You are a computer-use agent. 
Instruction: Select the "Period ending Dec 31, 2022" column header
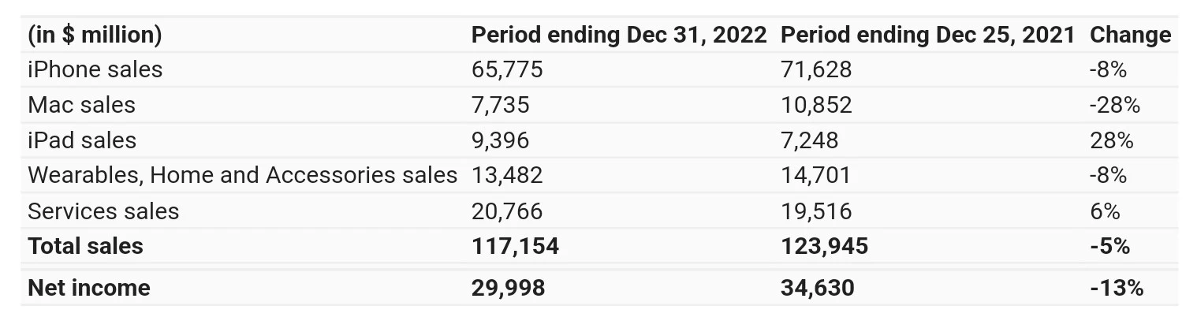[618, 35]
